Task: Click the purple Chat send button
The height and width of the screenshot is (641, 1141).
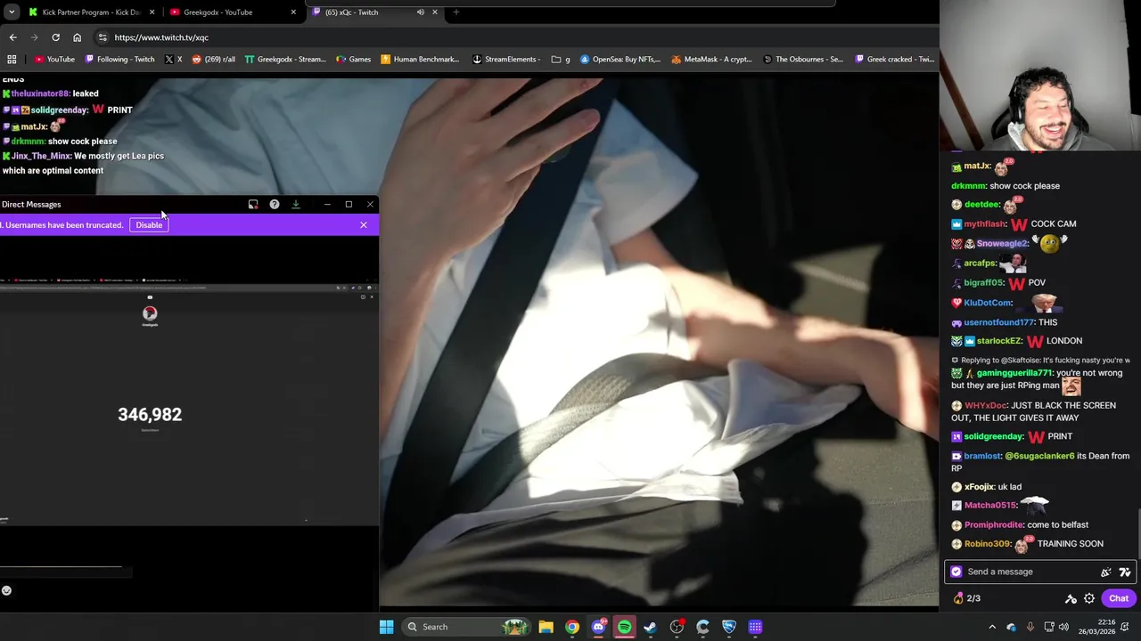Action: click(1119, 598)
